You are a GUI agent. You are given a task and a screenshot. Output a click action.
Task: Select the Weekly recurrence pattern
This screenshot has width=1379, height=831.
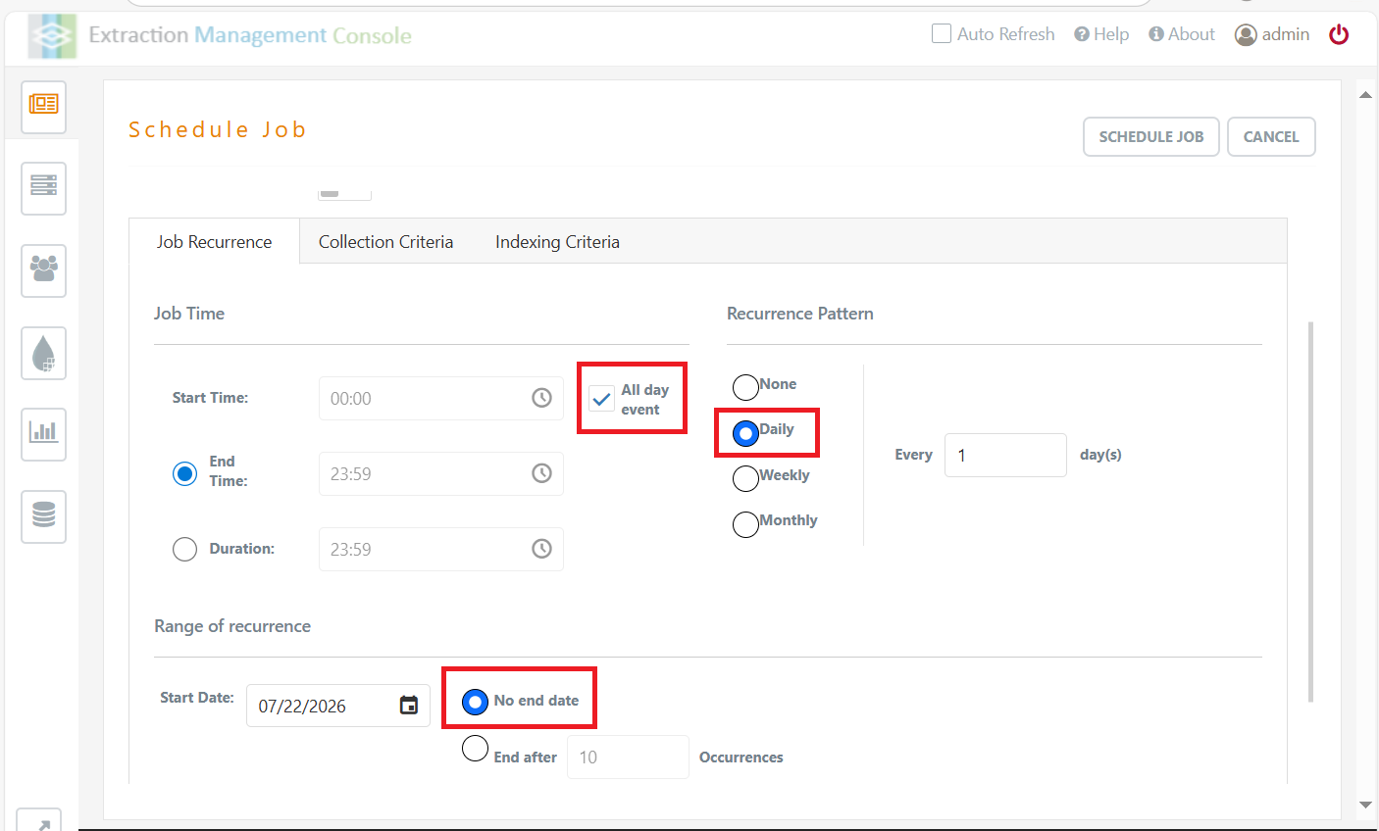[x=745, y=478]
